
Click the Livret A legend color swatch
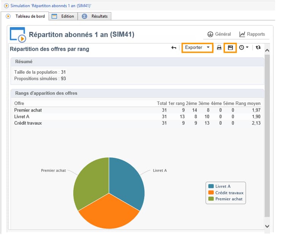pyautogui.click(x=211, y=186)
